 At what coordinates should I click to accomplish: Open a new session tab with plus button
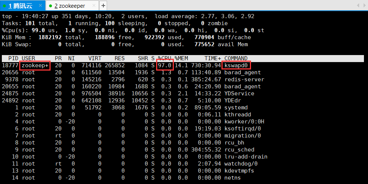pos(103,6)
